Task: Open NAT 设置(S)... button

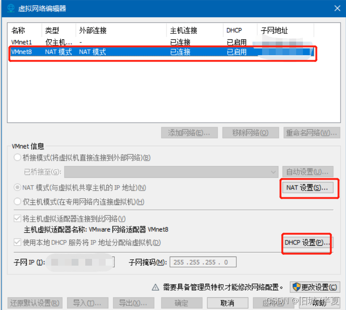Action: pyautogui.click(x=307, y=188)
